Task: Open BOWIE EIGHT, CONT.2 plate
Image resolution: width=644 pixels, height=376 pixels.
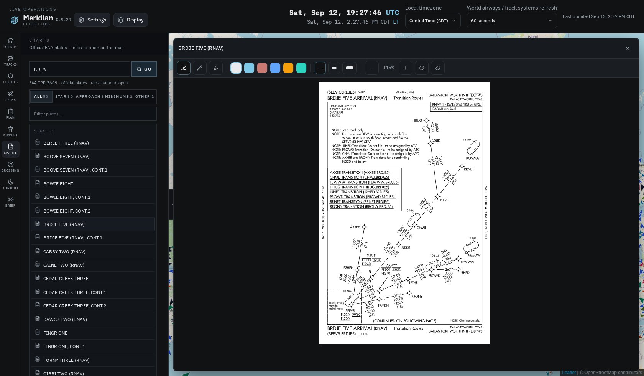Action: coord(93,211)
